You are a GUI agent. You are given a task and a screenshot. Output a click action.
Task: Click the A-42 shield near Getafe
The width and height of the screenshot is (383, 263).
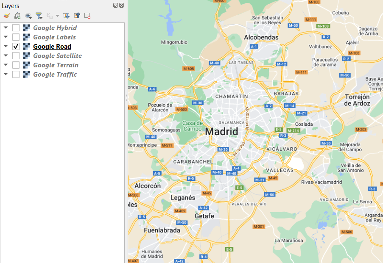tap(203, 208)
